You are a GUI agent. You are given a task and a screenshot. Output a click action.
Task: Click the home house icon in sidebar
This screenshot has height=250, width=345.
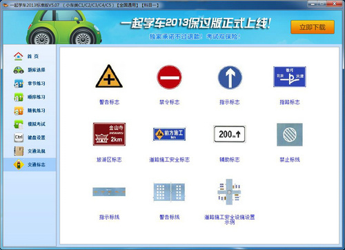(x=19, y=56)
